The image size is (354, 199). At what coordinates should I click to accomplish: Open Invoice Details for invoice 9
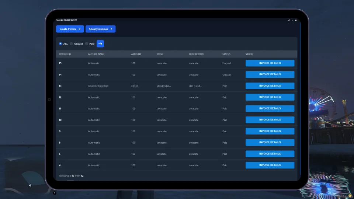[270, 131]
